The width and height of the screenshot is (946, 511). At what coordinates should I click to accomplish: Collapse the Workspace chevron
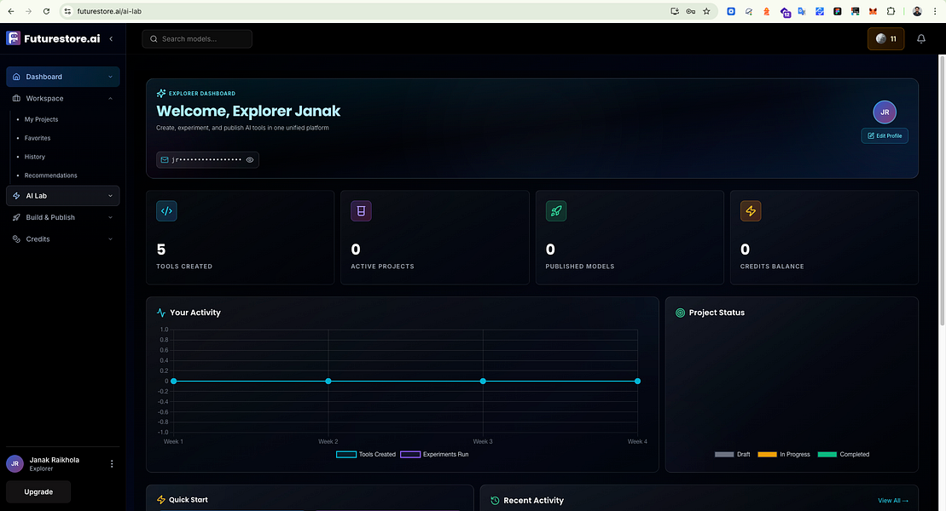(110, 98)
